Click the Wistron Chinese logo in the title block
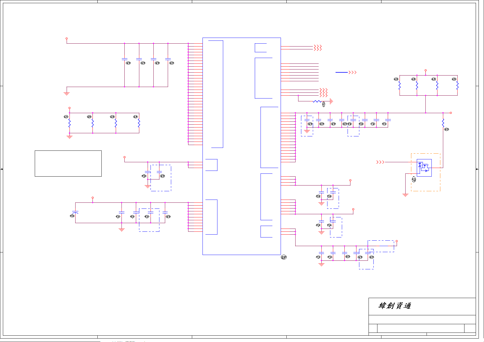 point(395,306)
